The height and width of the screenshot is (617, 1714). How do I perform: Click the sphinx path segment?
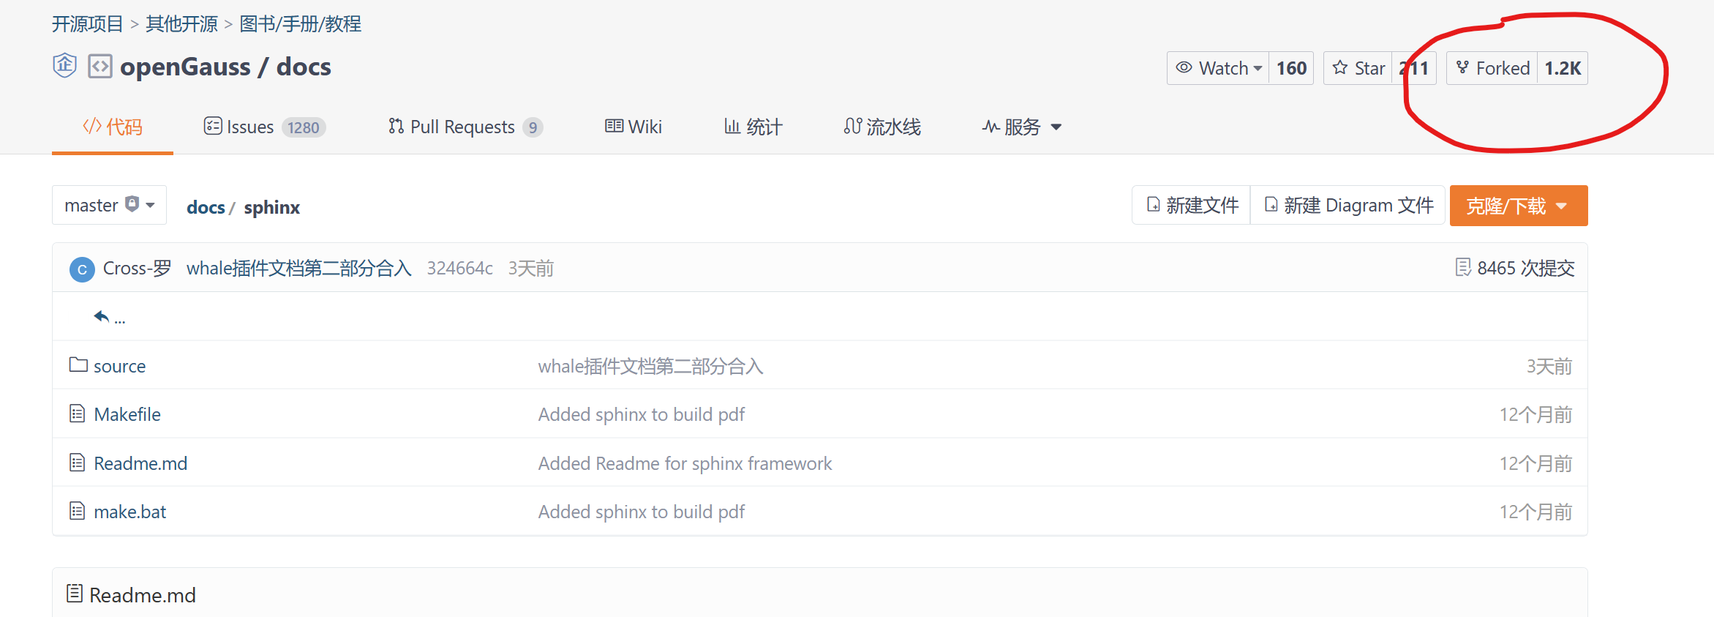(x=272, y=207)
